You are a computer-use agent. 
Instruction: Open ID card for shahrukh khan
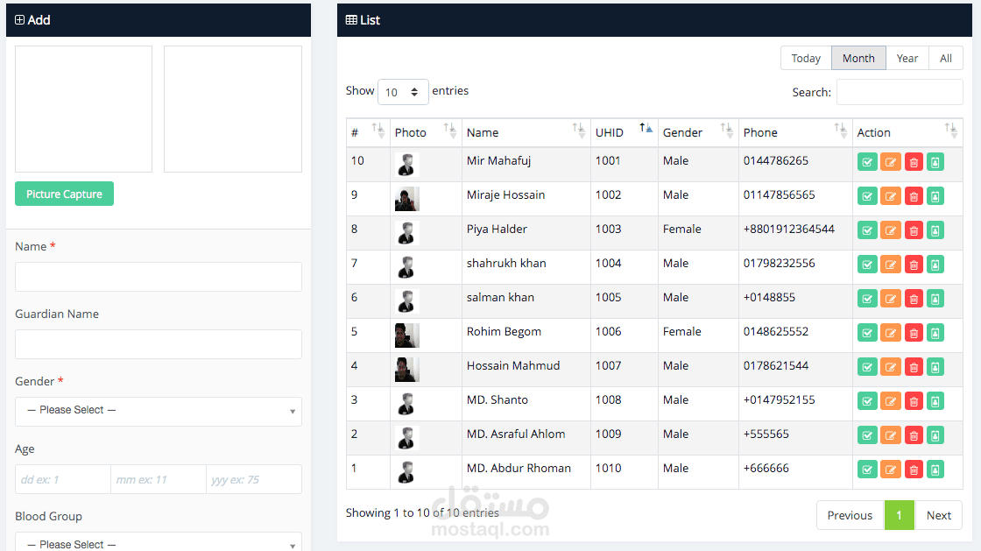coord(935,265)
